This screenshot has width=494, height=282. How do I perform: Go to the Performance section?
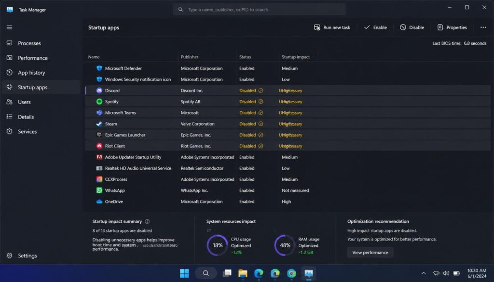(x=33, y=58)
